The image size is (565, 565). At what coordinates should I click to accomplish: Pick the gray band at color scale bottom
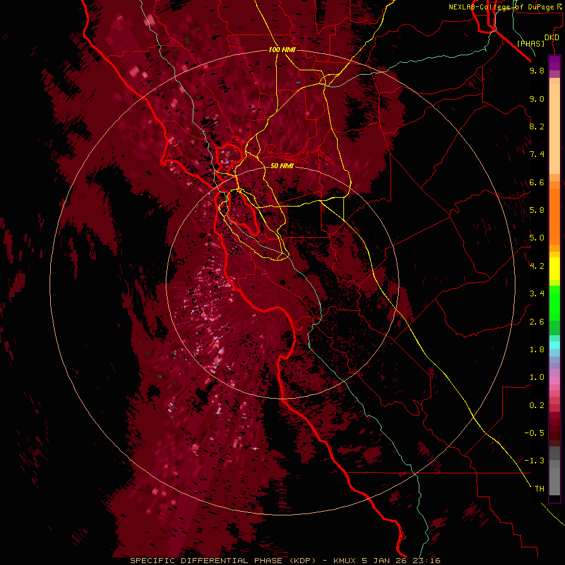tap(554, 477)
